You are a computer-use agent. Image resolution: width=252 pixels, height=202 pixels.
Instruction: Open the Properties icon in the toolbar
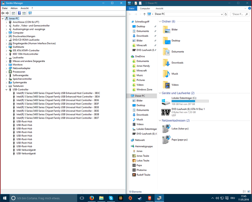(x=24, y=13)
